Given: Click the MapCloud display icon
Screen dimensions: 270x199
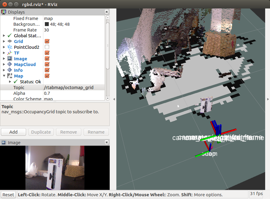Looking at the screenshot, I should pyautogui.click(x=10, y=65).
